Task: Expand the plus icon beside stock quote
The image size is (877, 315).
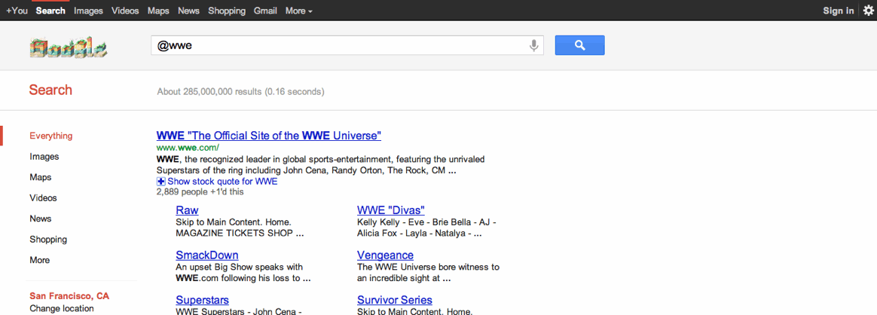Action: coord(161,182)
